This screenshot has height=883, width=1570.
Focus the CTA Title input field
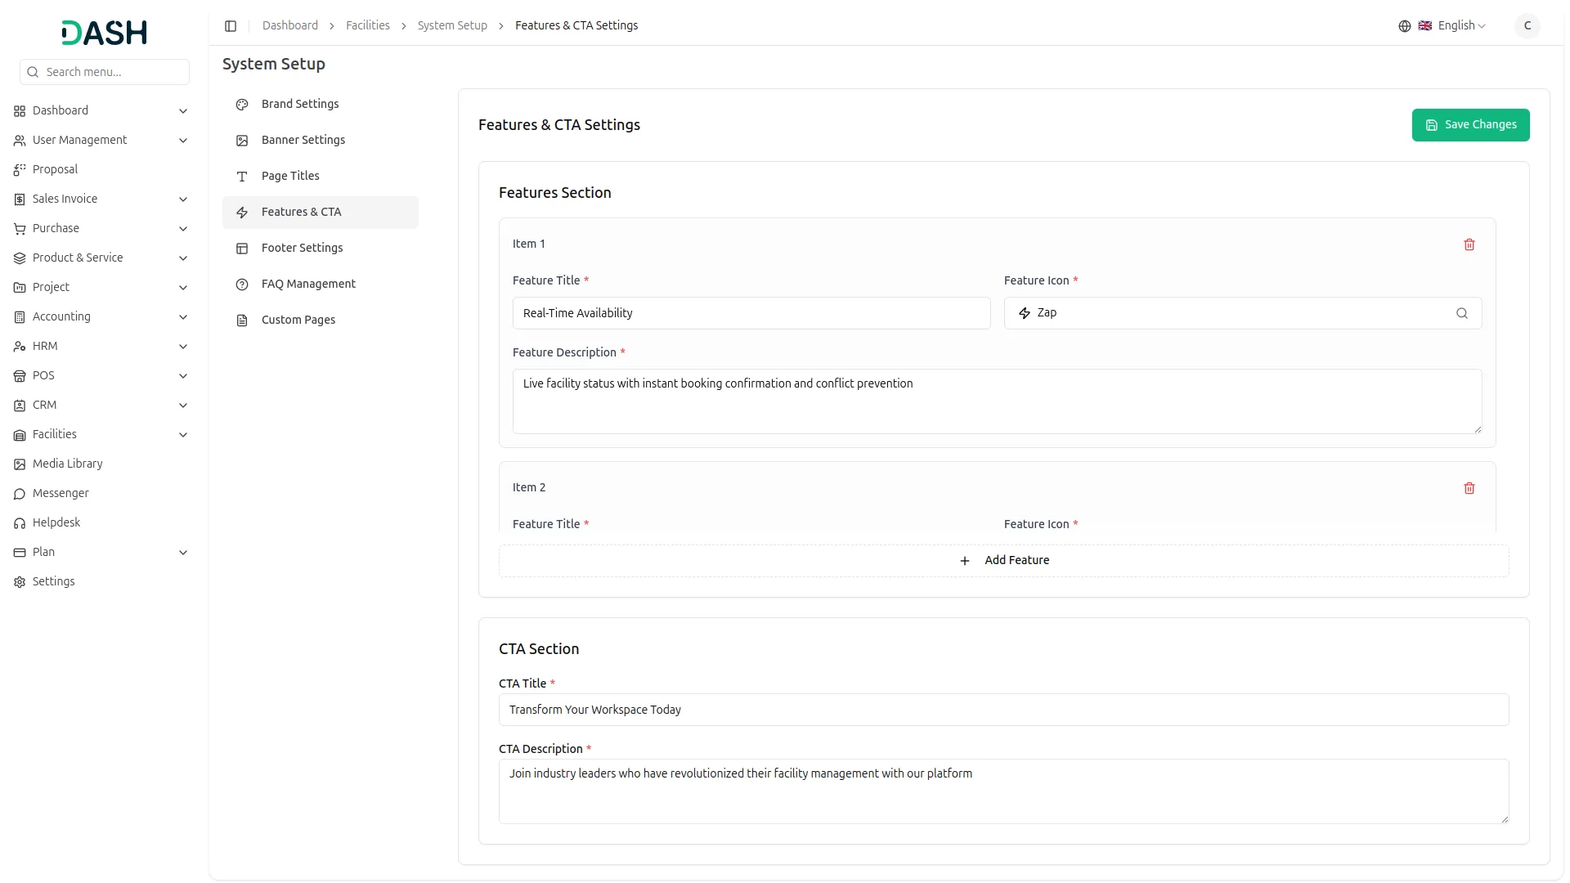1003,710
